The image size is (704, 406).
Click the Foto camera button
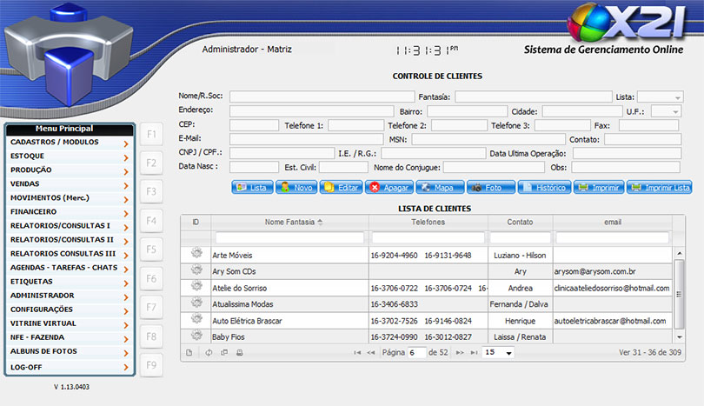[x=489, y=187]
